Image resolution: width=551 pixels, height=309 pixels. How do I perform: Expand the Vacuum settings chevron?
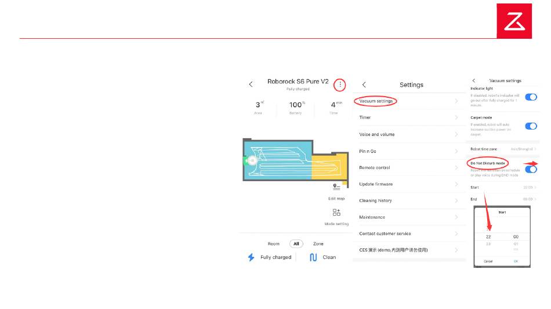point(456,101)
